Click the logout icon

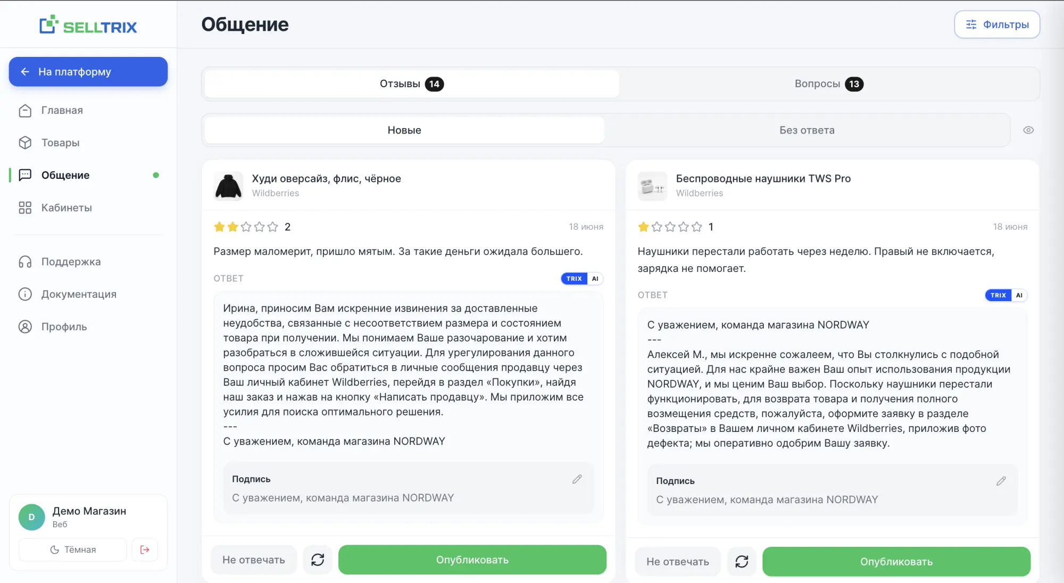click(145, 549)
